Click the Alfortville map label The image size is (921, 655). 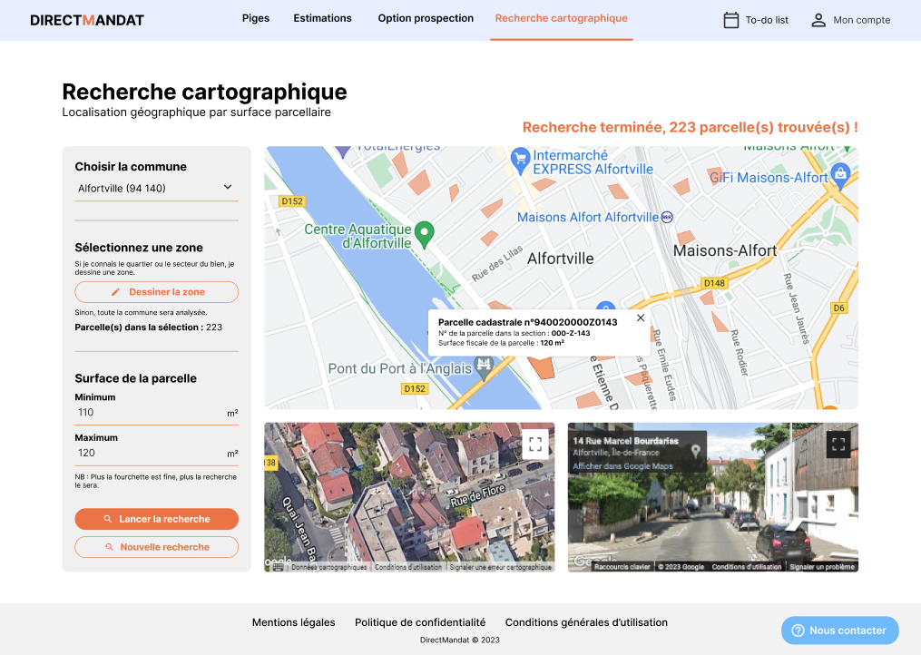point(561,259)
